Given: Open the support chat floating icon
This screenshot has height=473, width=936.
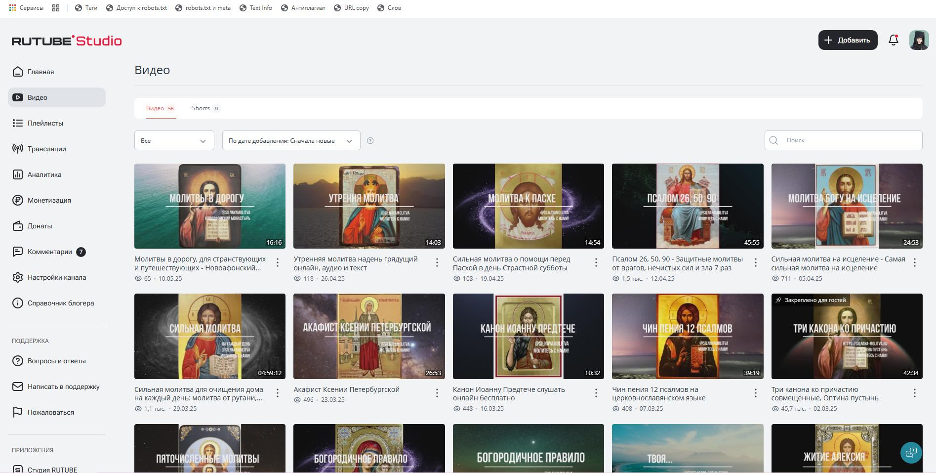Looking at the screenshot, I should point(911,452).
